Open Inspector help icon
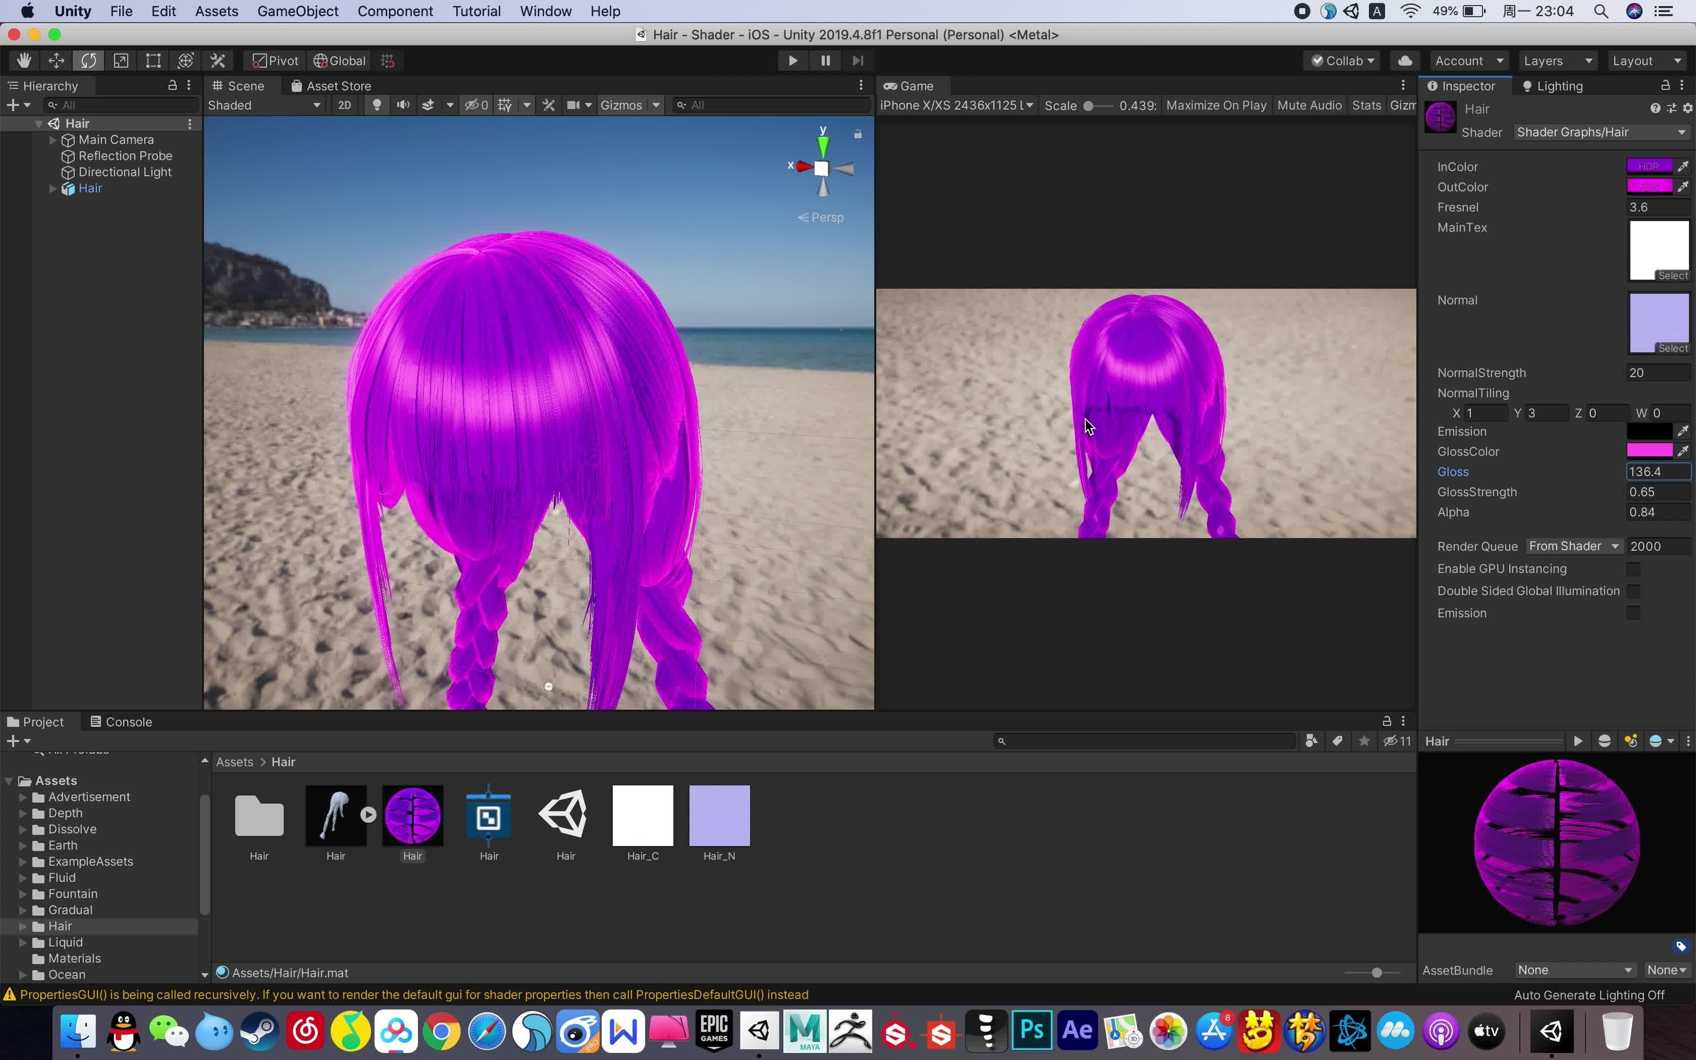1696x1060 pixels. [1655, 109]
